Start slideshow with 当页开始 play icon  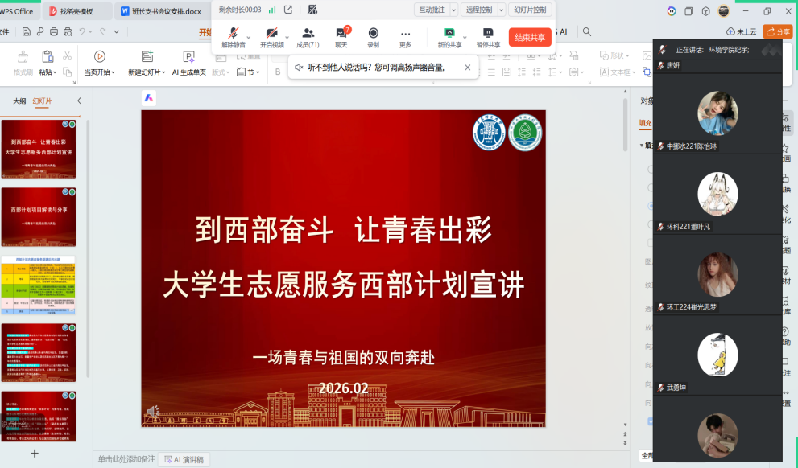tap(99, 57)
